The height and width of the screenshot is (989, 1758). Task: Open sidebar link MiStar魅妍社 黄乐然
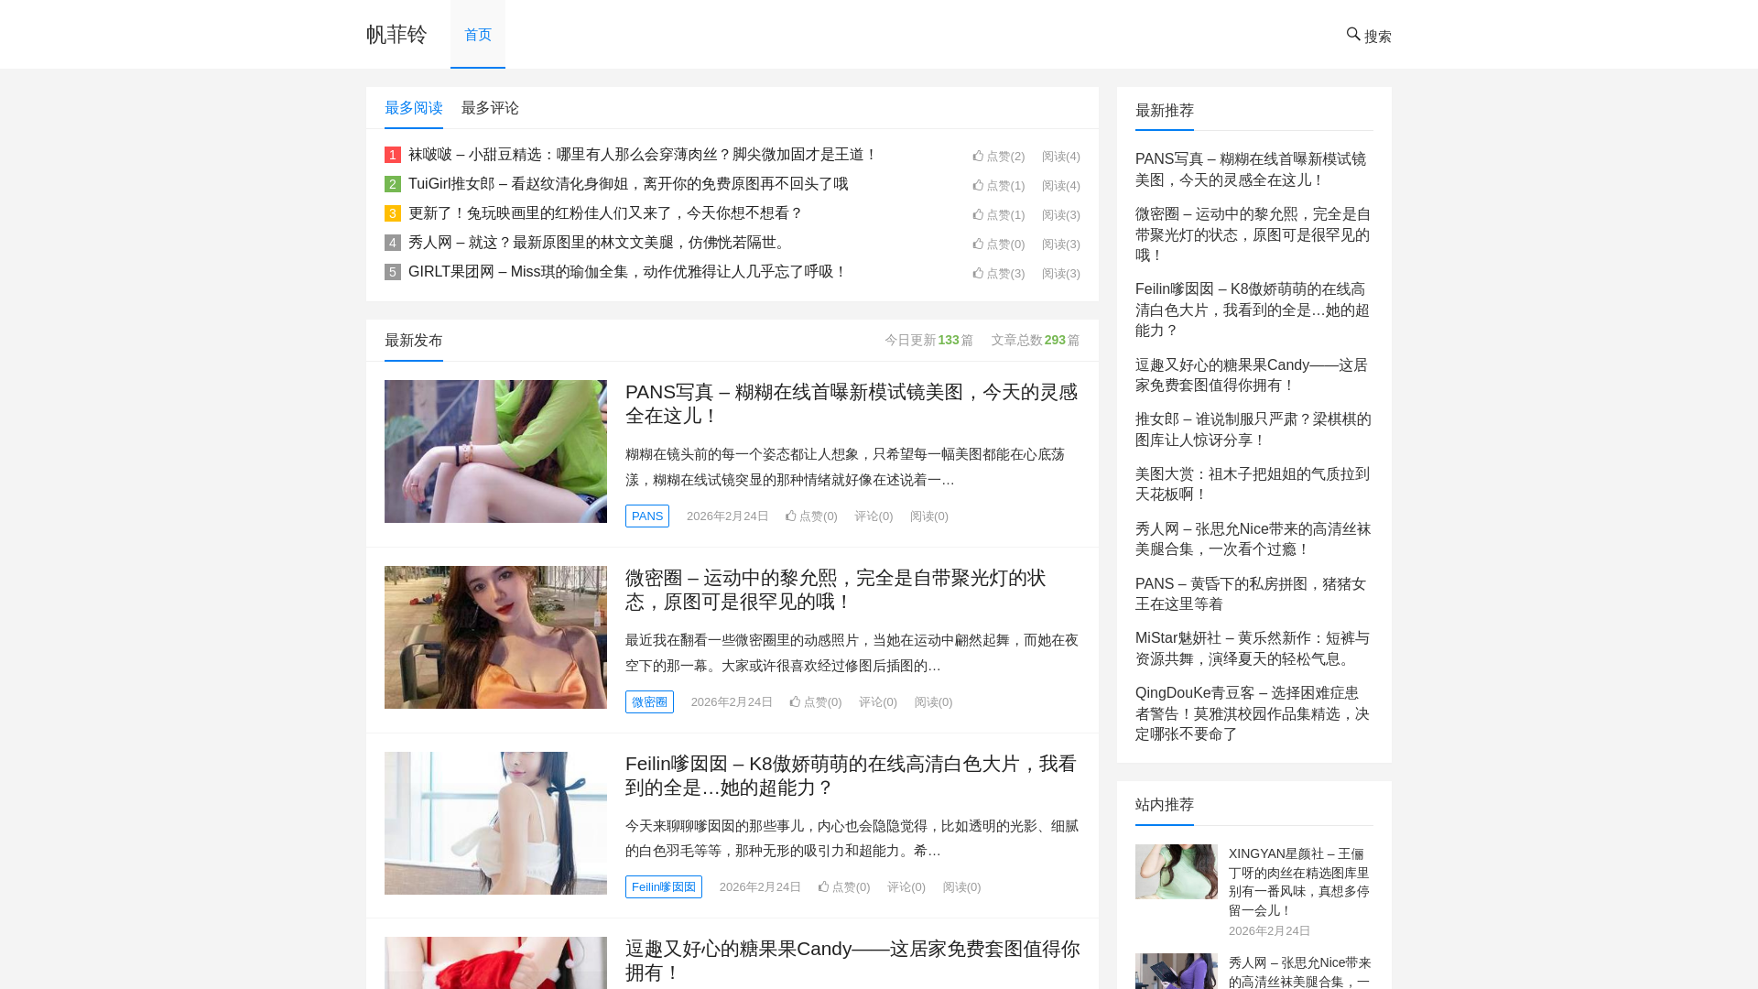[1253, 648]
